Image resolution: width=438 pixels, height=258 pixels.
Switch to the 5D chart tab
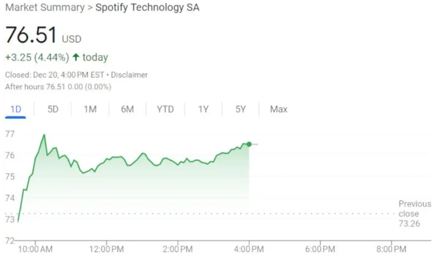point(53,109)
